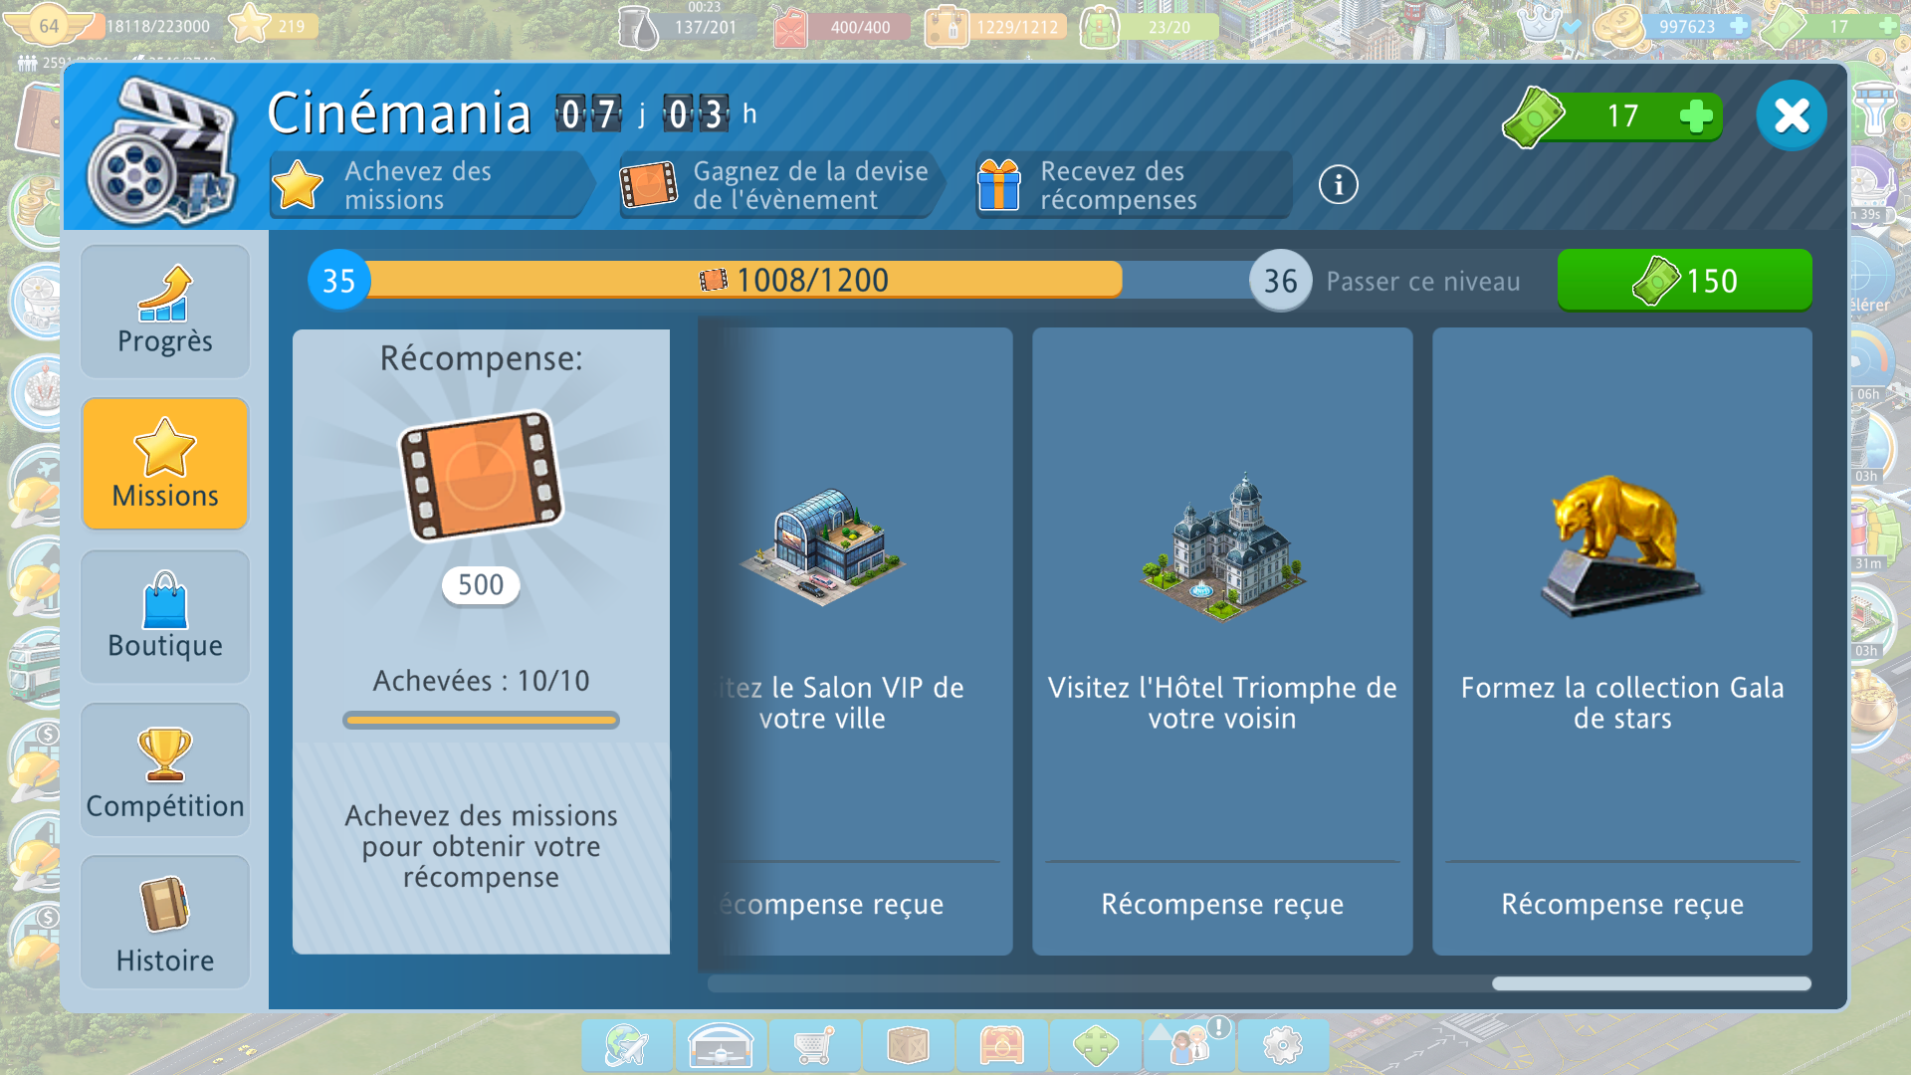Open the Histoire tab
The image size is (1911, 1075).
165,923
